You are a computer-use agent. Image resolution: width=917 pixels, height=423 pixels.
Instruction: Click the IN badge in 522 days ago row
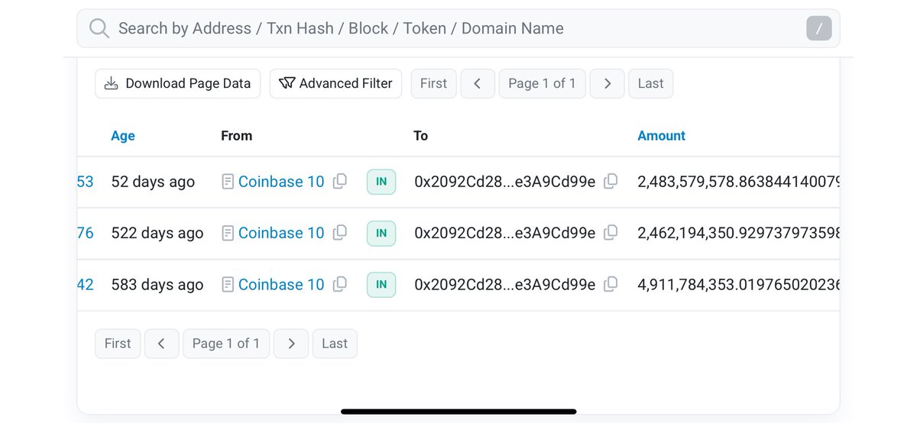(x=381, y=233)
